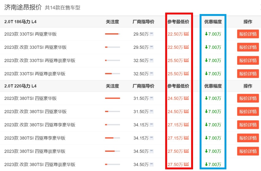Click lowest price 27.50万 of 2023款 380TSI 四驱尊崇豪华版
This screenshot has width=261, height=171.
point(175,151)
